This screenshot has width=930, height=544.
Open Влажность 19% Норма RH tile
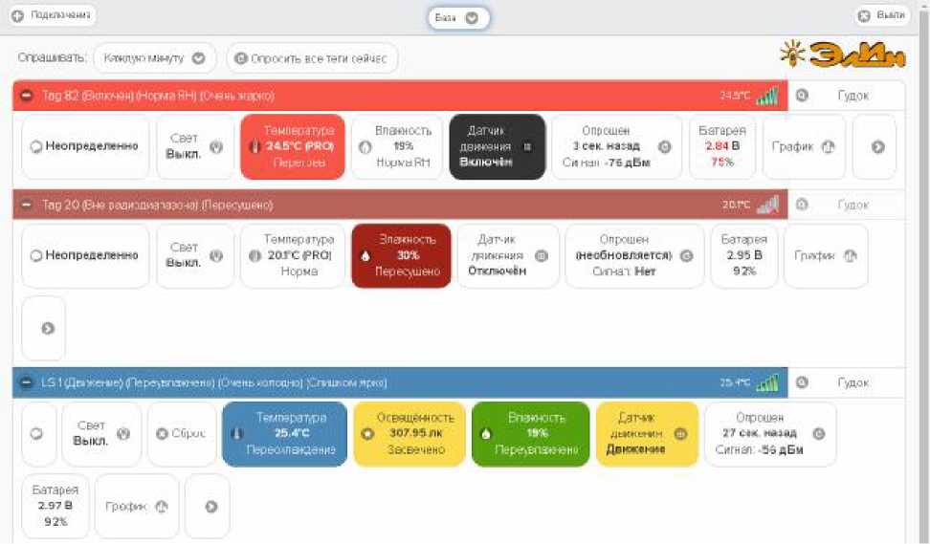pos(397,146)
